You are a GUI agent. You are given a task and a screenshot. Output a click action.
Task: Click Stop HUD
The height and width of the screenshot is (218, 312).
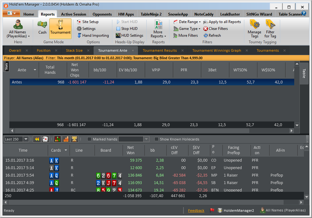pyautogui.click(x=127, y=28)
